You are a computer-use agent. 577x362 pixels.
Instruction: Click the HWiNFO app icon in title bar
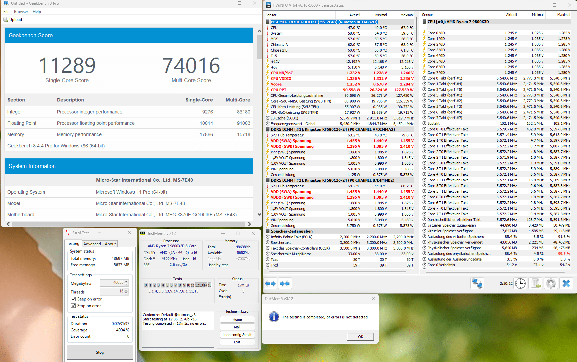(x=268, y=5)
